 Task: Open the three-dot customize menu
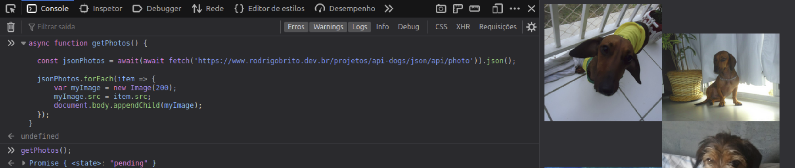[x=514, y=8]
